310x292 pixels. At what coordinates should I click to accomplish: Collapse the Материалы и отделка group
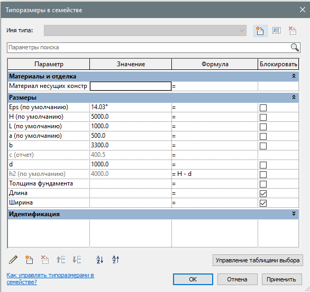point(294,76)
